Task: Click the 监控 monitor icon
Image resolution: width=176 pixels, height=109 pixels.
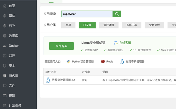Action: coord(5,56)
